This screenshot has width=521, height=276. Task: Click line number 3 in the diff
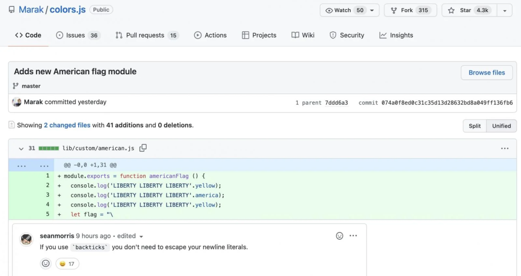(47, 195)
